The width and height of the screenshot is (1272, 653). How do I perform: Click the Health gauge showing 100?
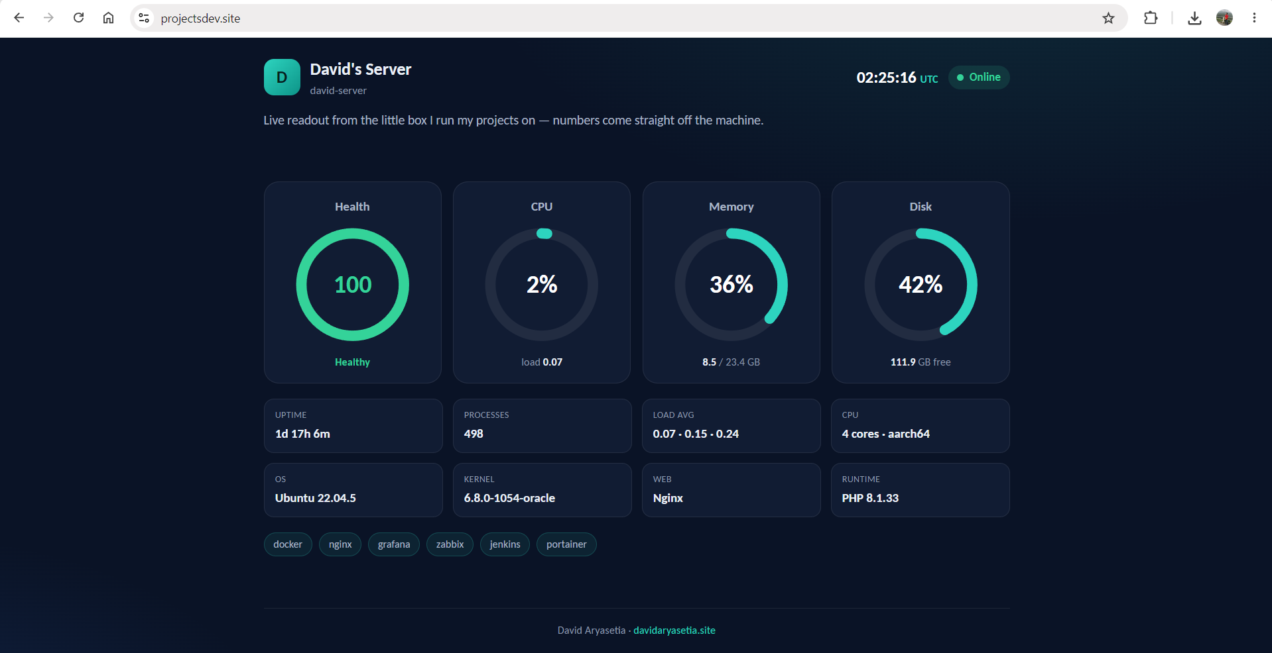(353, 285)
